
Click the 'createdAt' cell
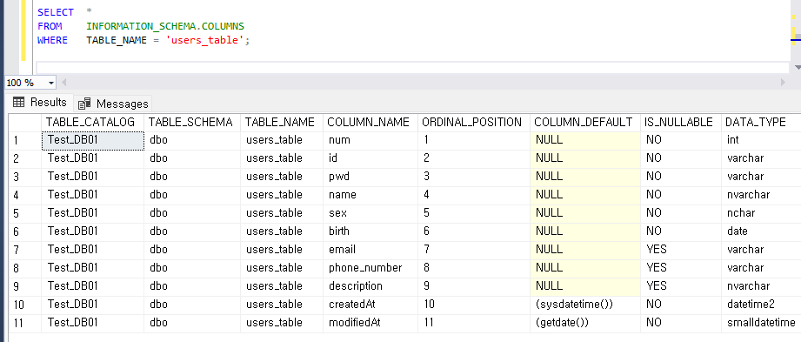click(x=370, y=305)
